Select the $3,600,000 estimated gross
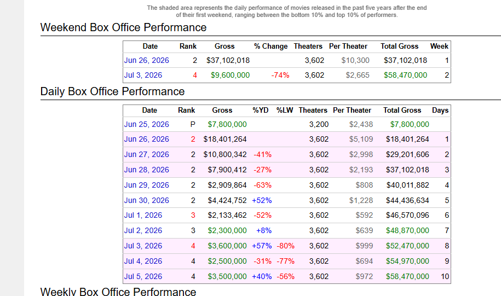Image resolution: width=501 pixels, height=296 pixels. 227,246
